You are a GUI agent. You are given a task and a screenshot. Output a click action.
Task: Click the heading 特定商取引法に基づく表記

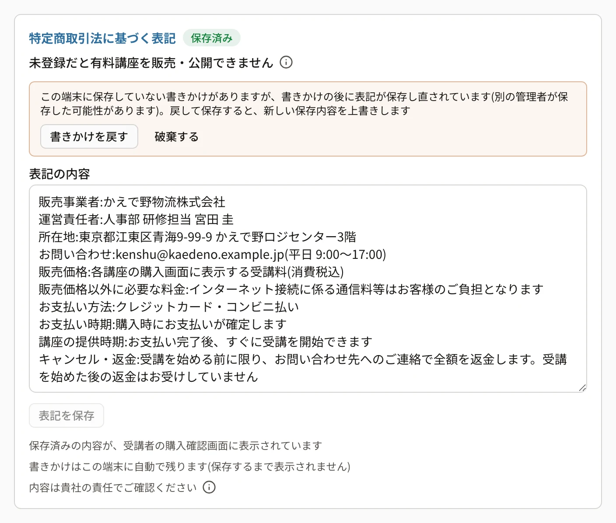click(x=102, y=38)
